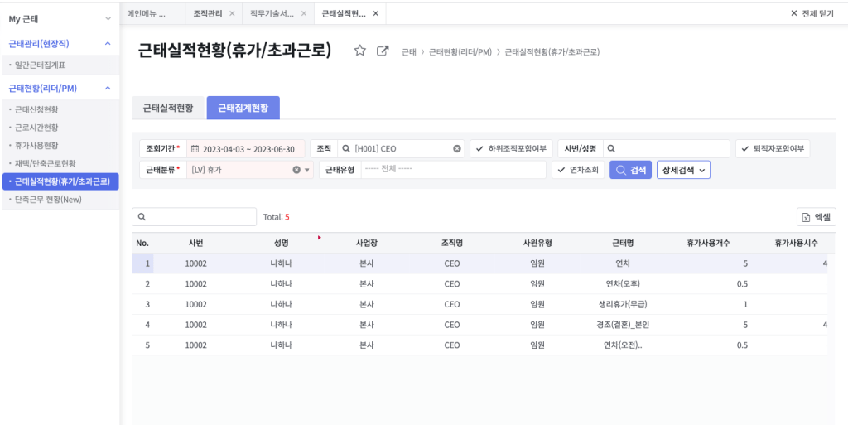Click magnifier in 사번/성명 field
The width and height of the screenshot is (848, 425).
tap(612, 148)
